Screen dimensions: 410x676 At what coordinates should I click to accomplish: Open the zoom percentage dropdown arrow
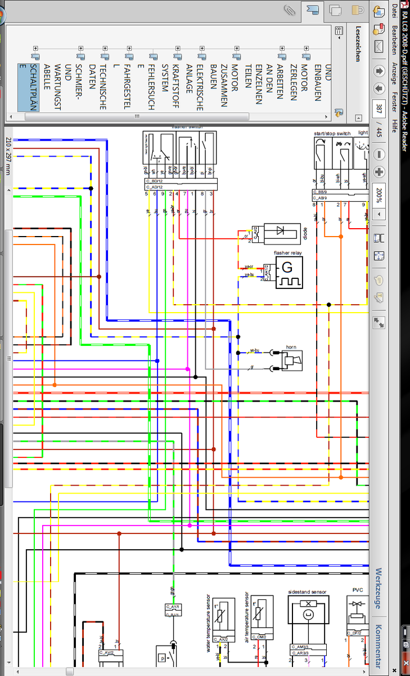click(379, 214)
